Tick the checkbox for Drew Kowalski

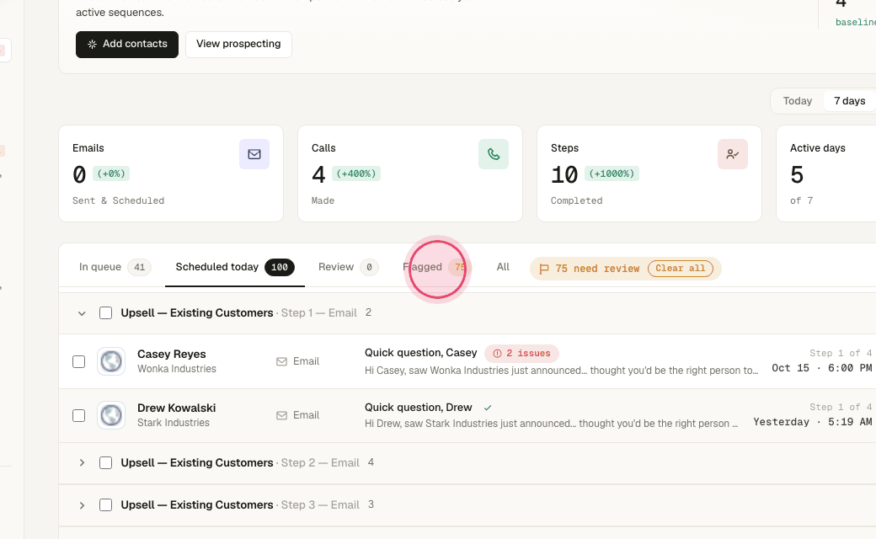pyautogui.click(x=79, y=415)
